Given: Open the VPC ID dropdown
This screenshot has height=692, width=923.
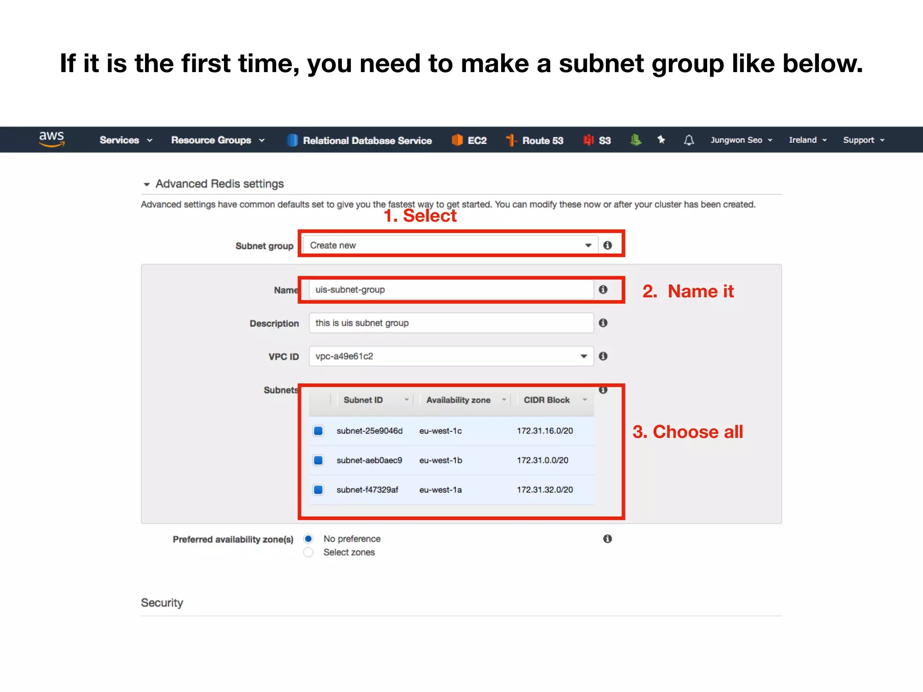Looking at the screenshot, I should point(451,356).
